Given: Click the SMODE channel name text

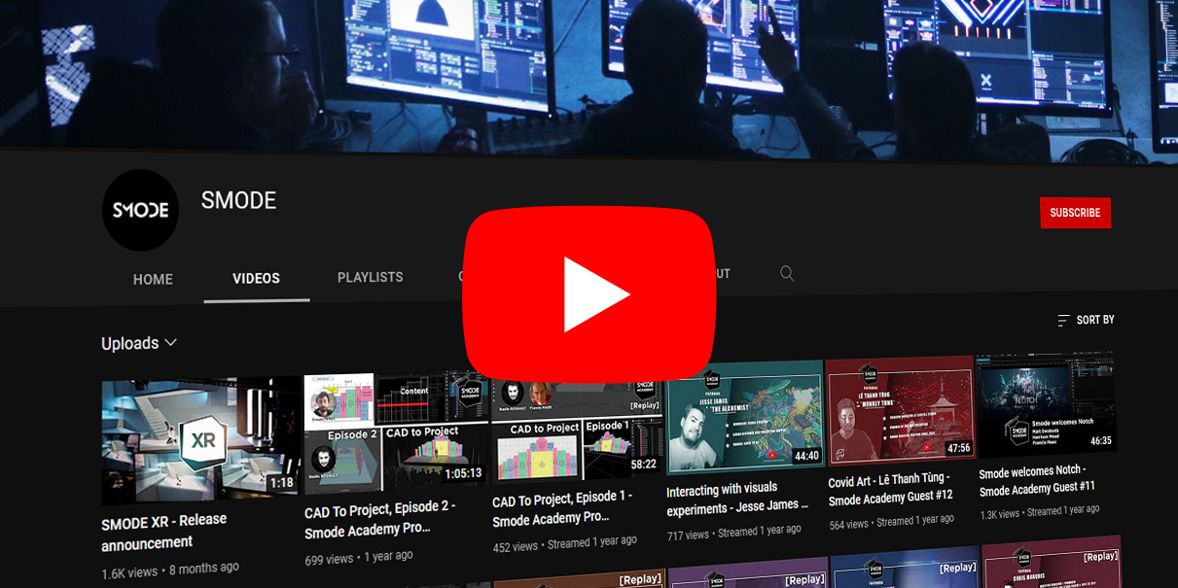Looking at the screenshot, I should 238,201.
